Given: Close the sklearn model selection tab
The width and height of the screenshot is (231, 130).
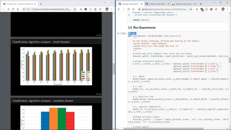Looking at the screenshot, I should 195,4.
